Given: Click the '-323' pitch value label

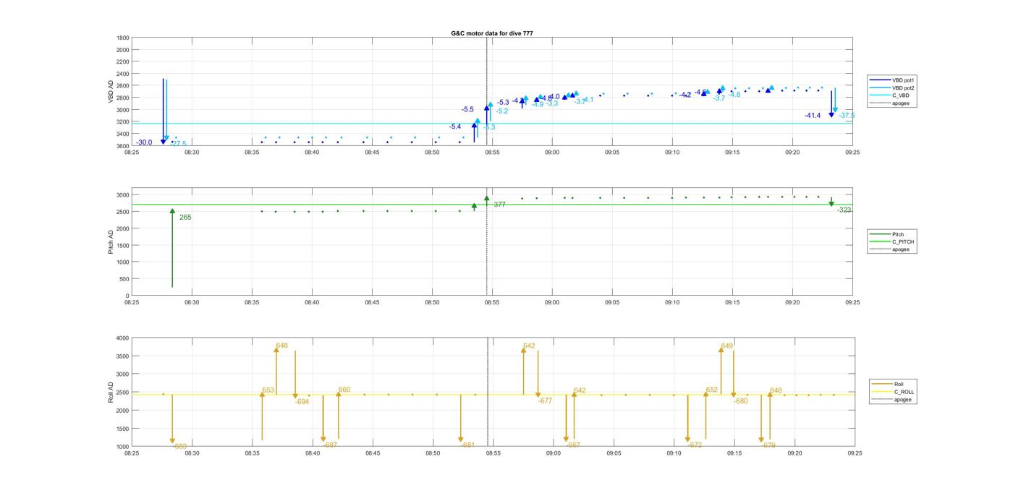Looking at the screenshot, I should coord(844,210).
